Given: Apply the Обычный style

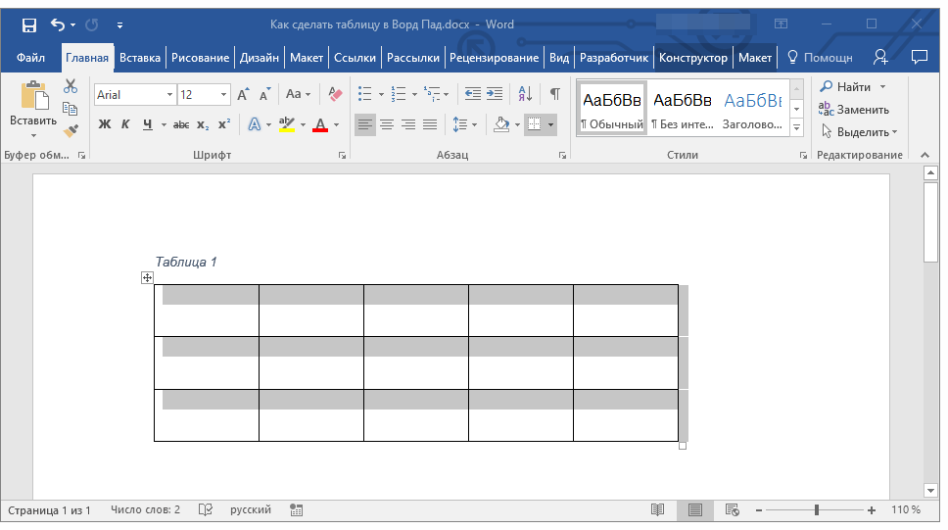Looking at the screenshot, I should click(x=612, y=109).
